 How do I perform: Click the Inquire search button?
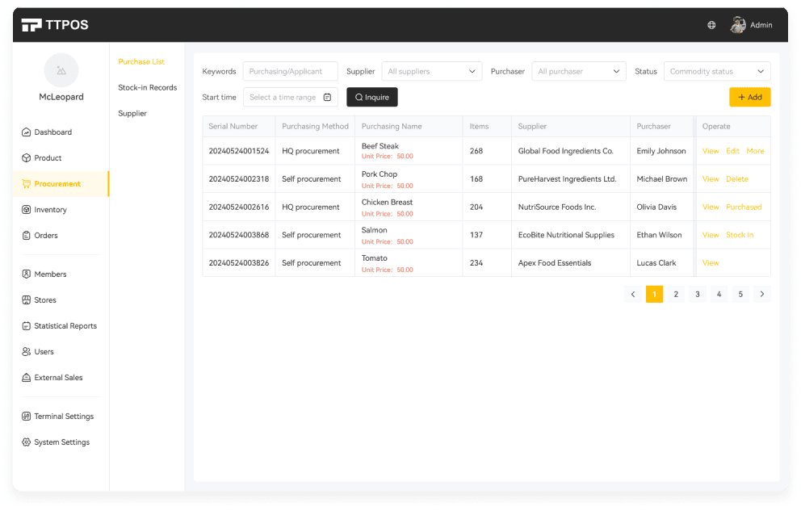(372, 97)
